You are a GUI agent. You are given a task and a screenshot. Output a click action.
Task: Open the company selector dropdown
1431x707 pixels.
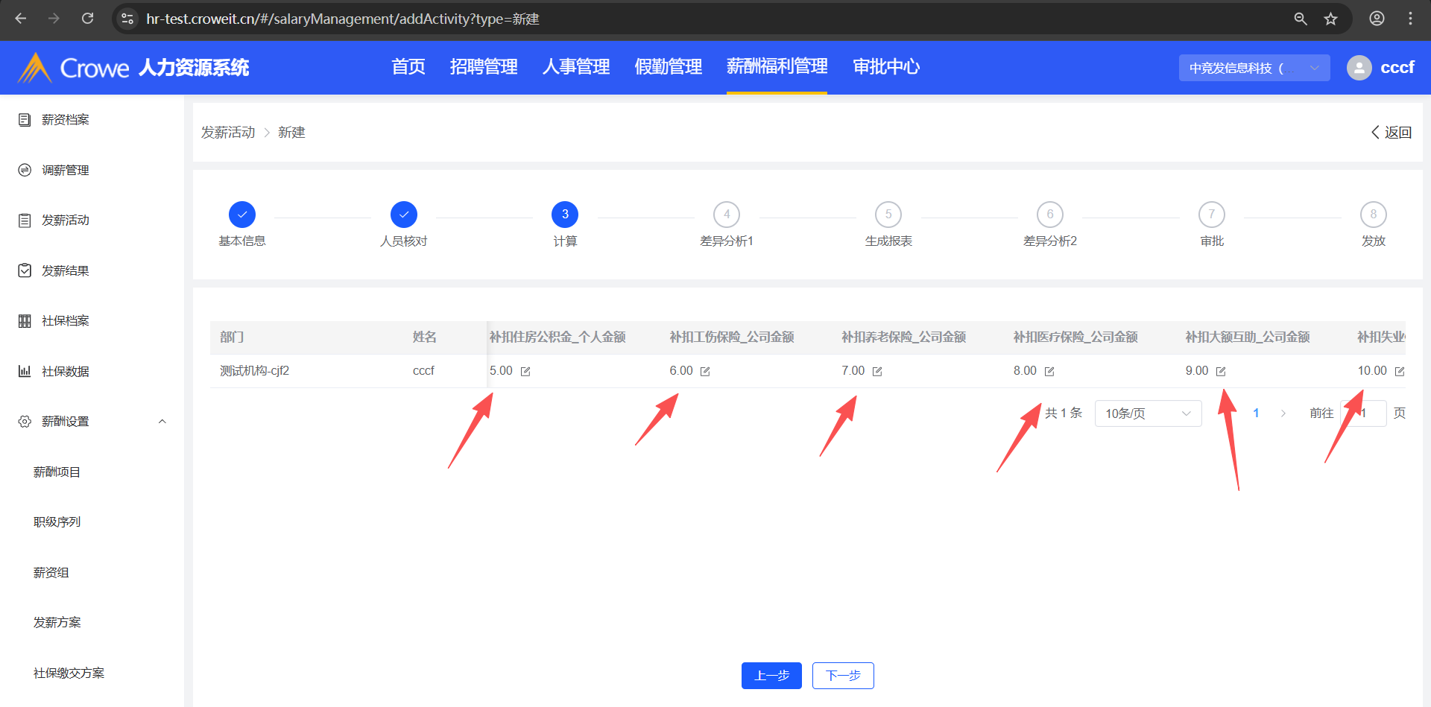[1254, 68]
